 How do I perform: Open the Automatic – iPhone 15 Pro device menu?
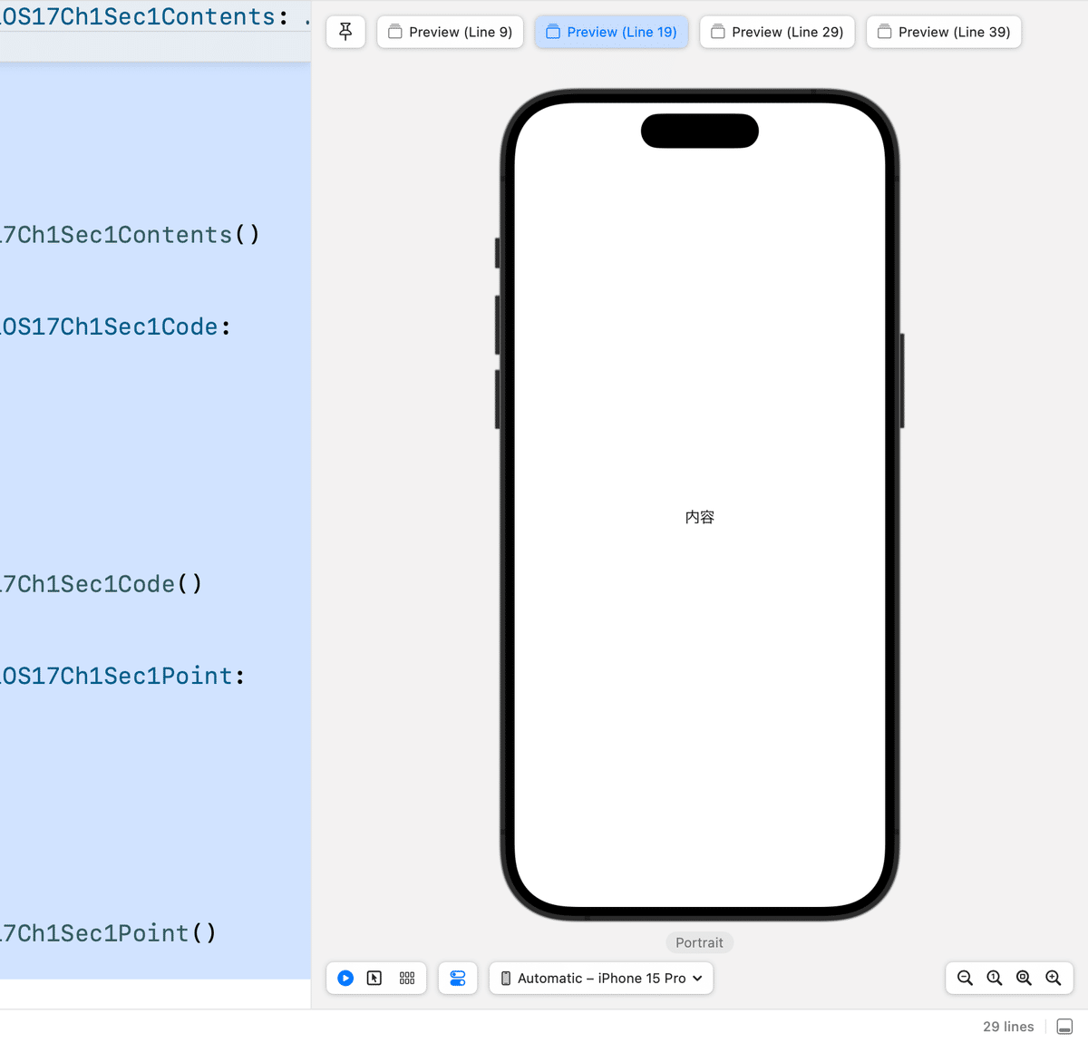click(601, 978)
